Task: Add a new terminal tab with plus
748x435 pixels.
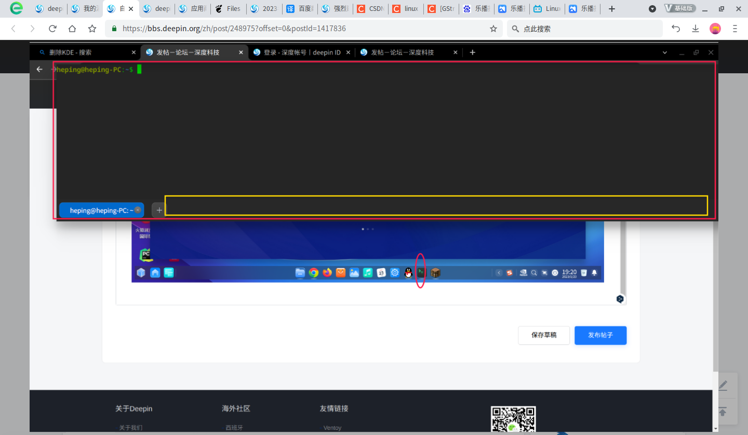Action: (x=159, y=210)
